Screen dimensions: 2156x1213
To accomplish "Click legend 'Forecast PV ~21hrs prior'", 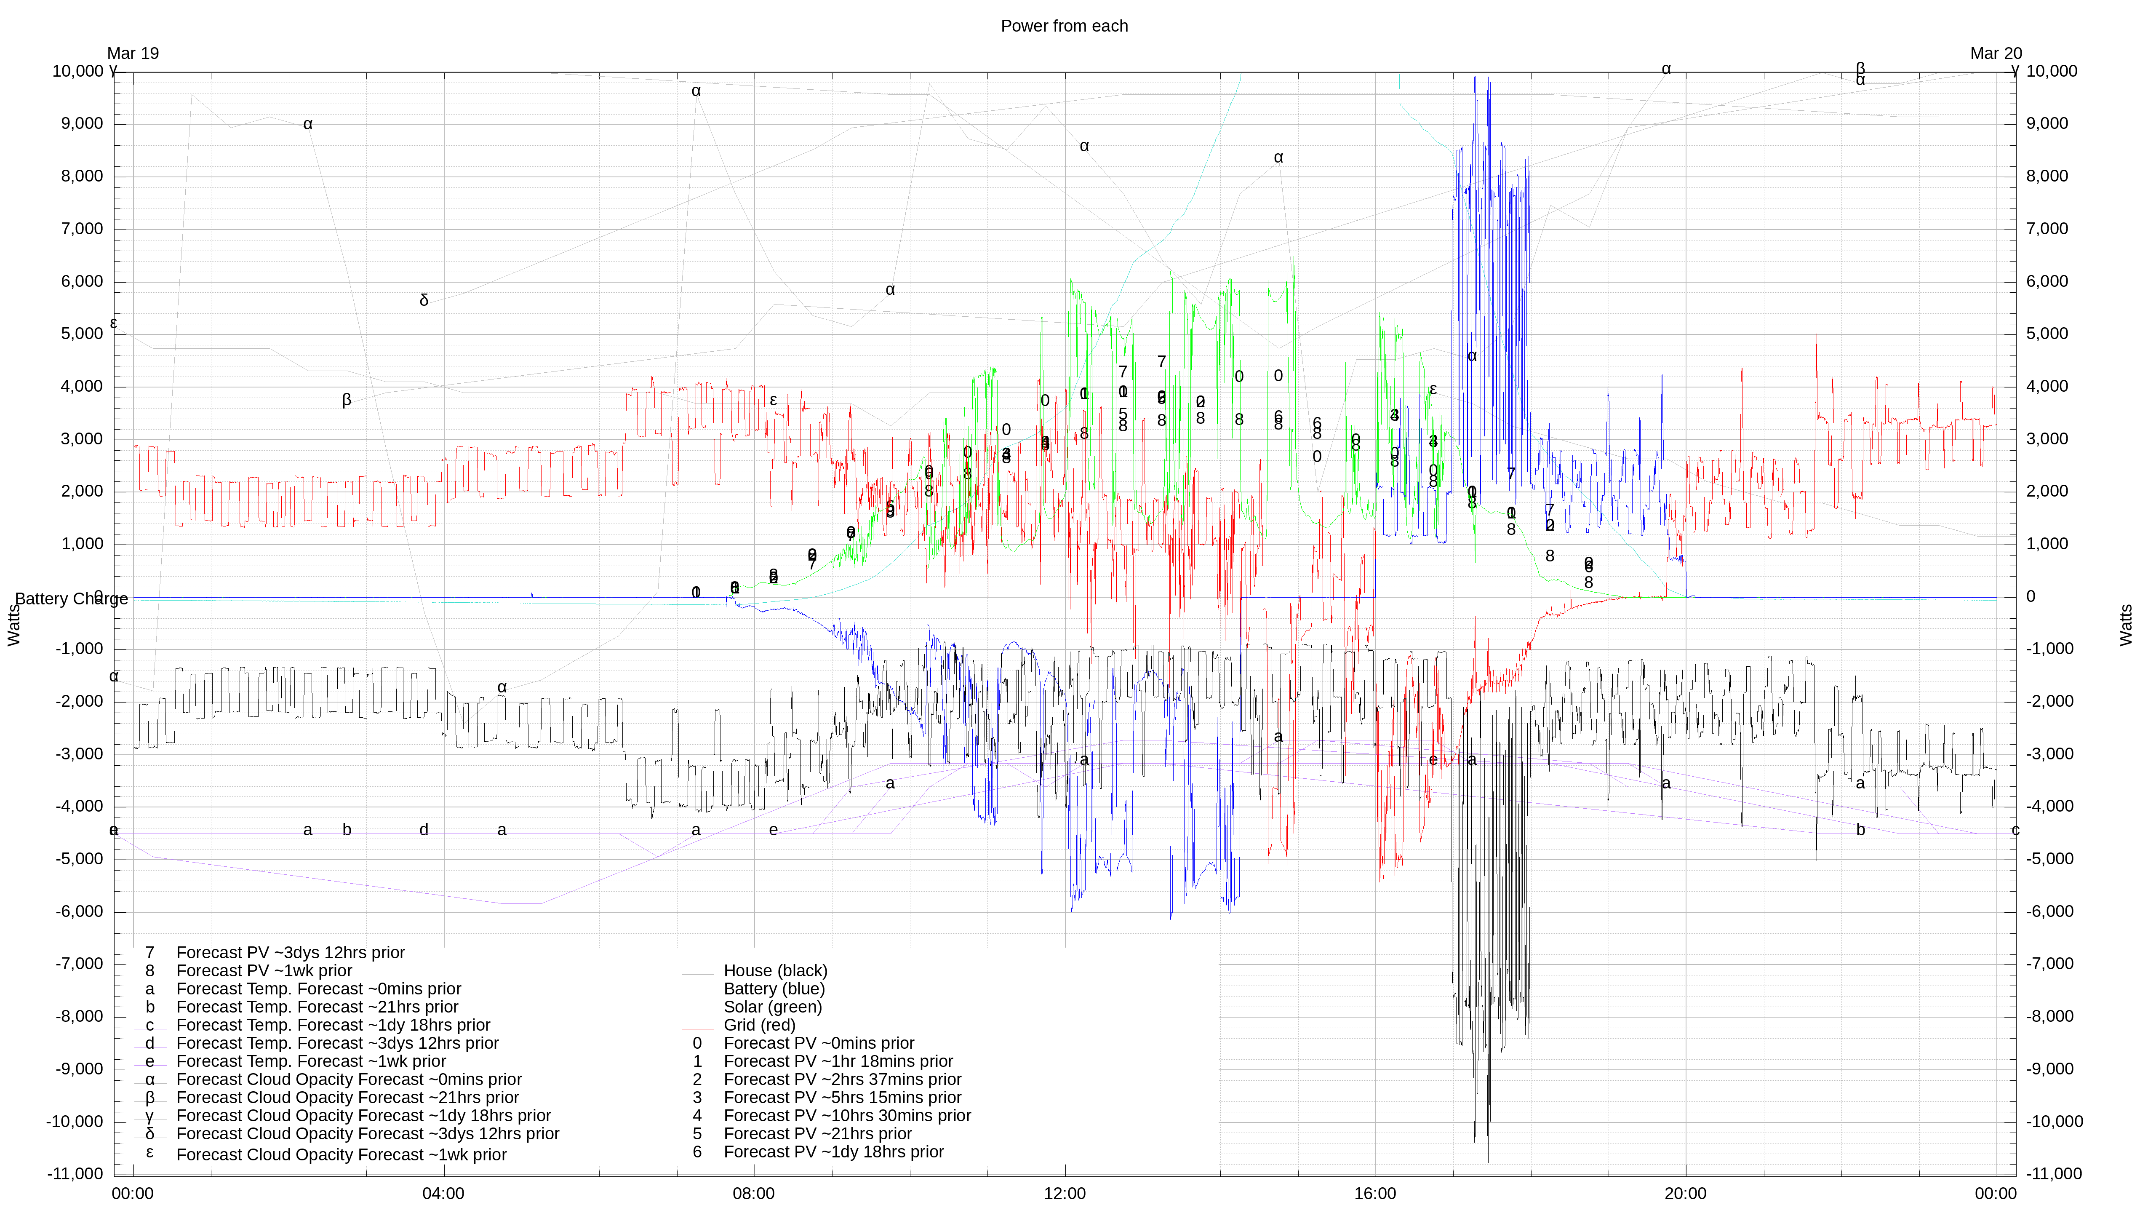I will pos(817,1133).
